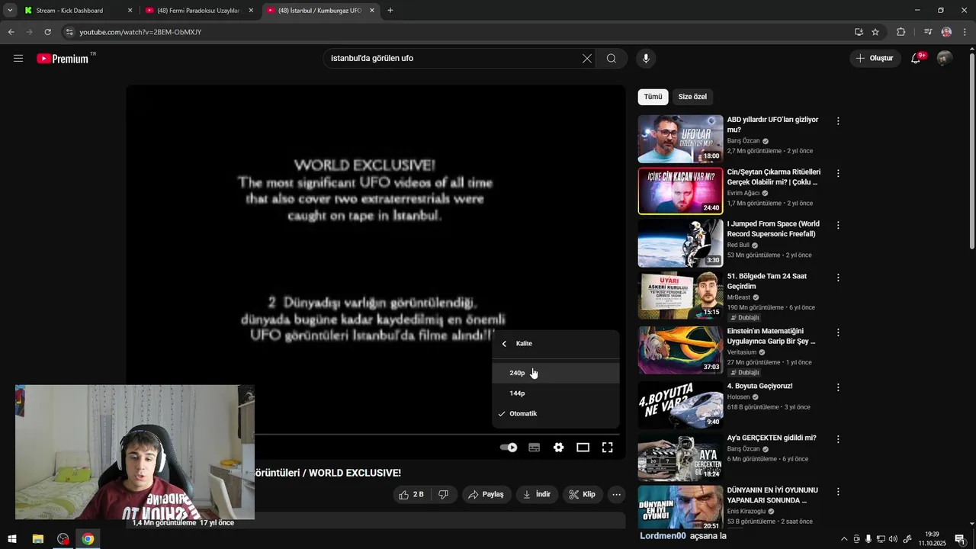Filter suggestions by the Tümü chip
This screenshot has height=549, width=976.
click(x=653, y=97)
